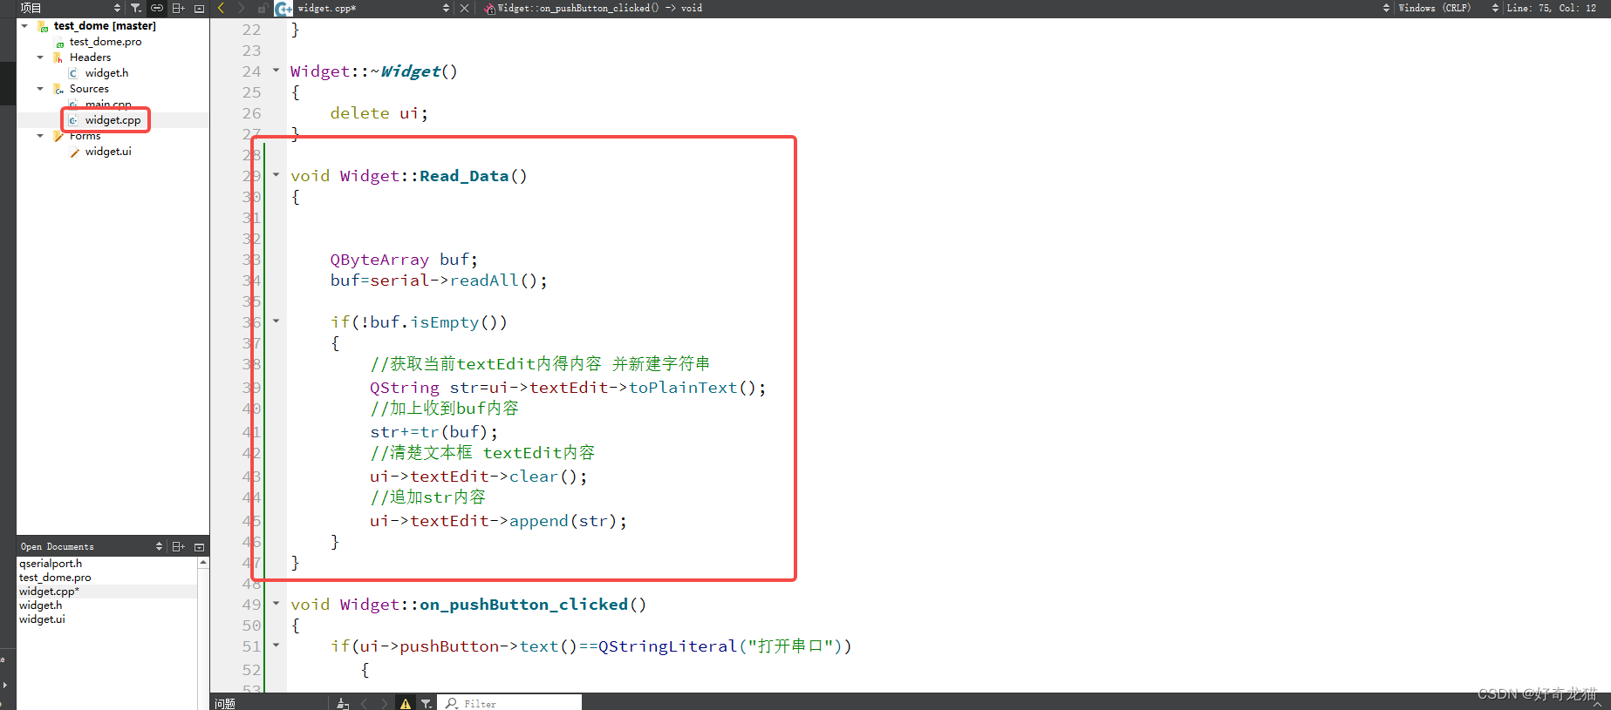Change the Windows (CRLF) line ending setting

[x=1435, y=8]
